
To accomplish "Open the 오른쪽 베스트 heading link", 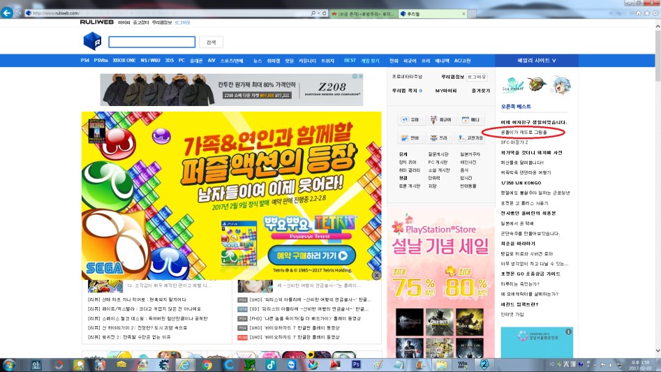I will [516, 107].
